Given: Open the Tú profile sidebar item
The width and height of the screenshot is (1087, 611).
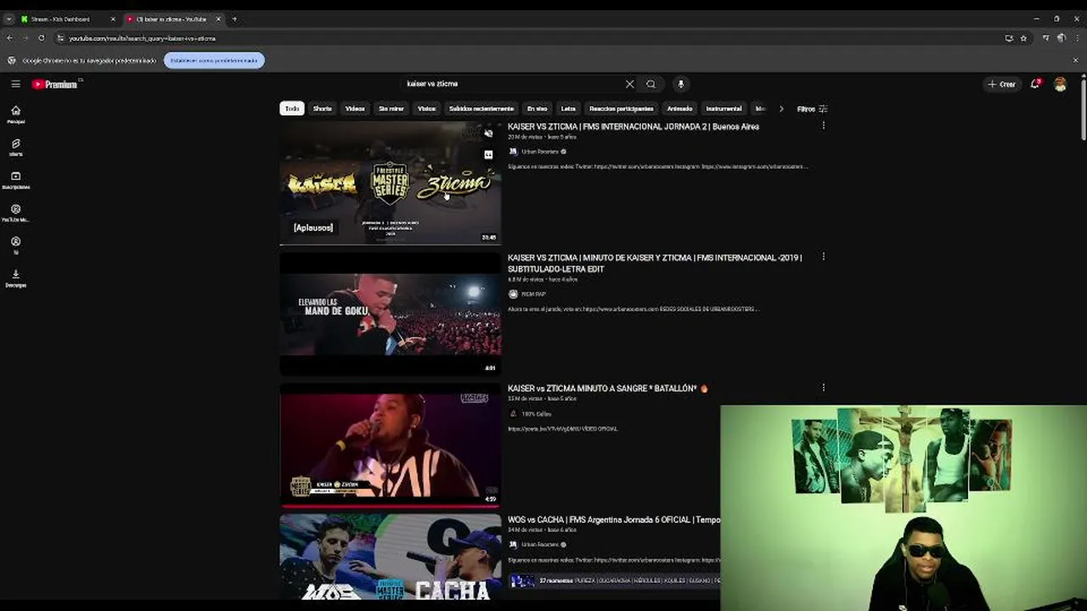Looking at the screenshot, I should pos(15,245).
